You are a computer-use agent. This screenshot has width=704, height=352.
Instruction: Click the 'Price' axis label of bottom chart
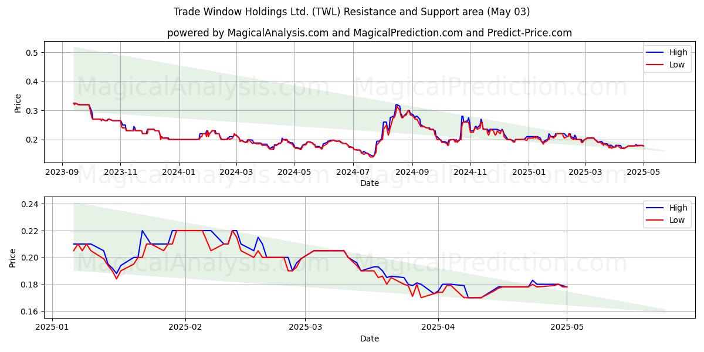[13, 258]
